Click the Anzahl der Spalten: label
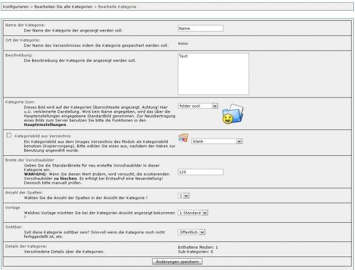 tap(24, 192)
